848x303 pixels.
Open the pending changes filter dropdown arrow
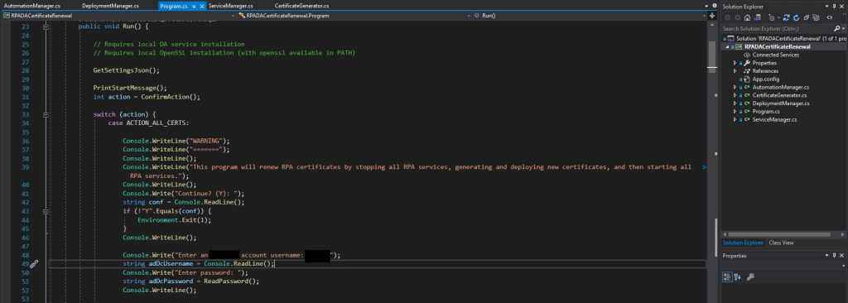[x=778, y=17]
